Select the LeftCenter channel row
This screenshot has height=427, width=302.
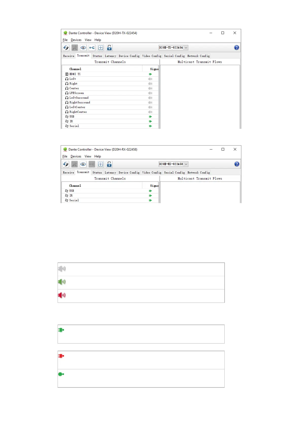coord(110,107)
